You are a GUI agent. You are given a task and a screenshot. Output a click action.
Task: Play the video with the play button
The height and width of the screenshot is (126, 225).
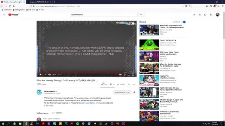coord(40,75)
